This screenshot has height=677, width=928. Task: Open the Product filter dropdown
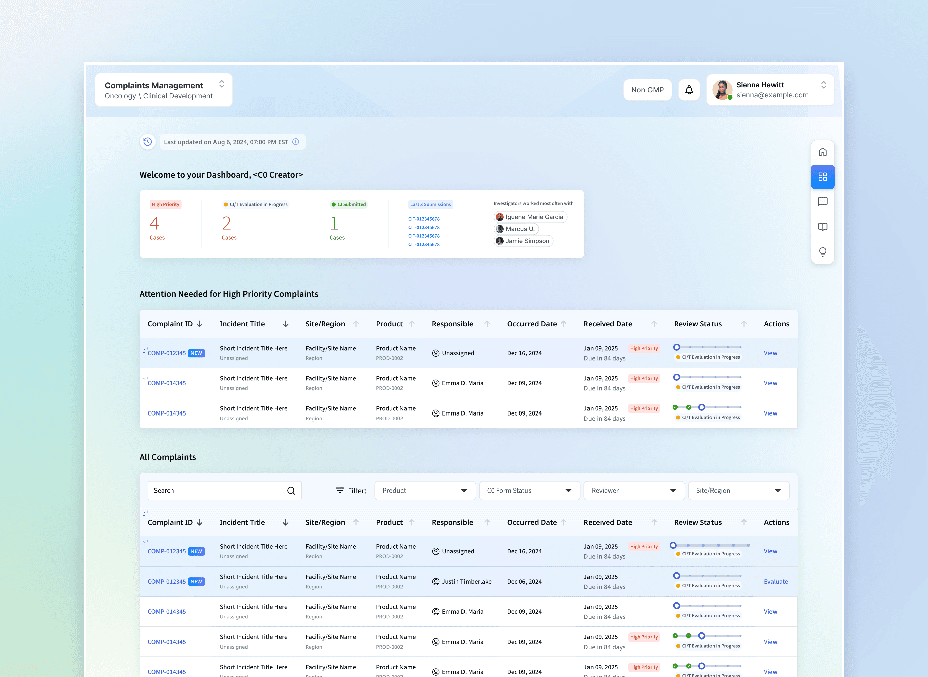pyautogui.click(x=425, y=491)
